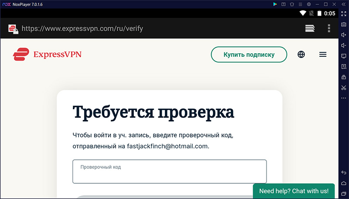Open the browser three-dot overflow menu

pos(329,28)
